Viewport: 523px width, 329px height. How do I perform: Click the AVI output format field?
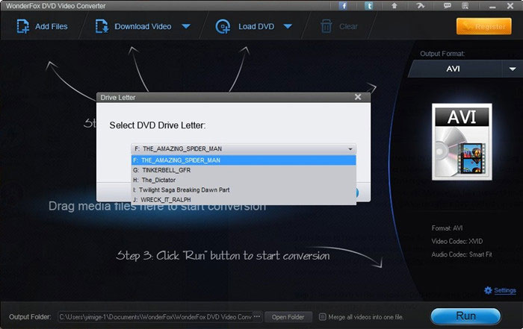pyautogui.click(x=455, y=69)
